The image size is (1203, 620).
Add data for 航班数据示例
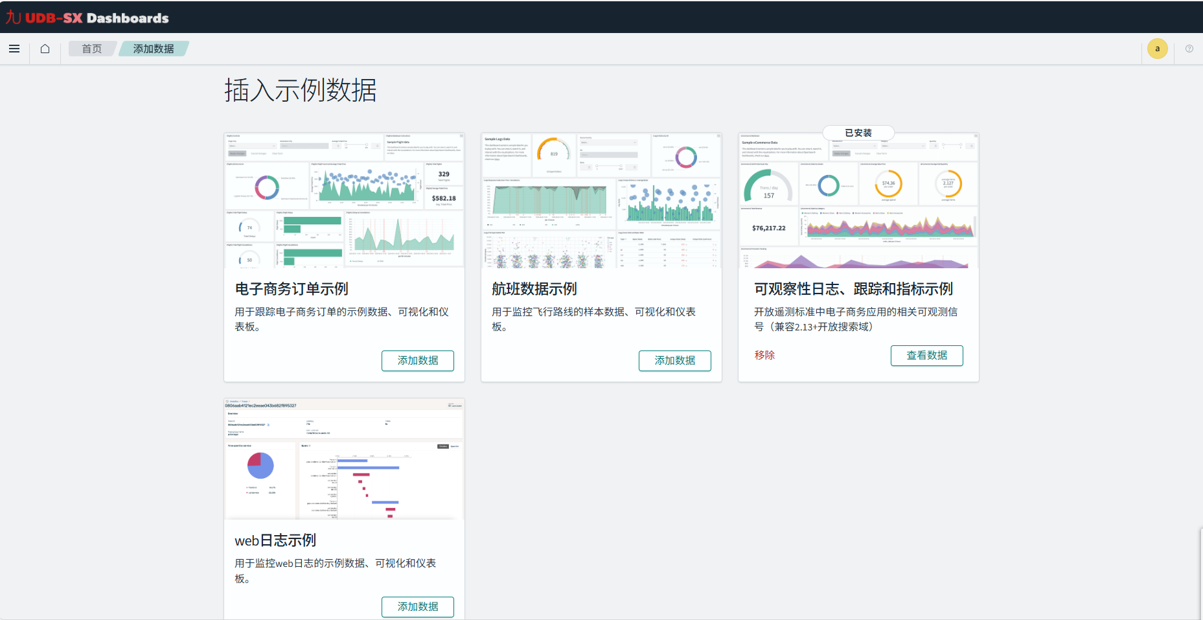click(x=674, y=361)
